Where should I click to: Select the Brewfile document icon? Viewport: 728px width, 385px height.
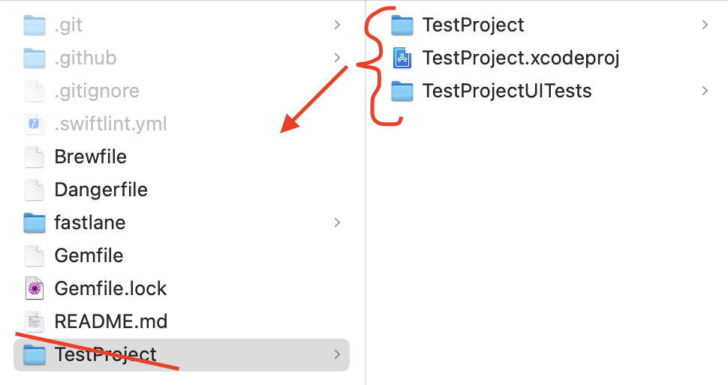pos(35,157)
